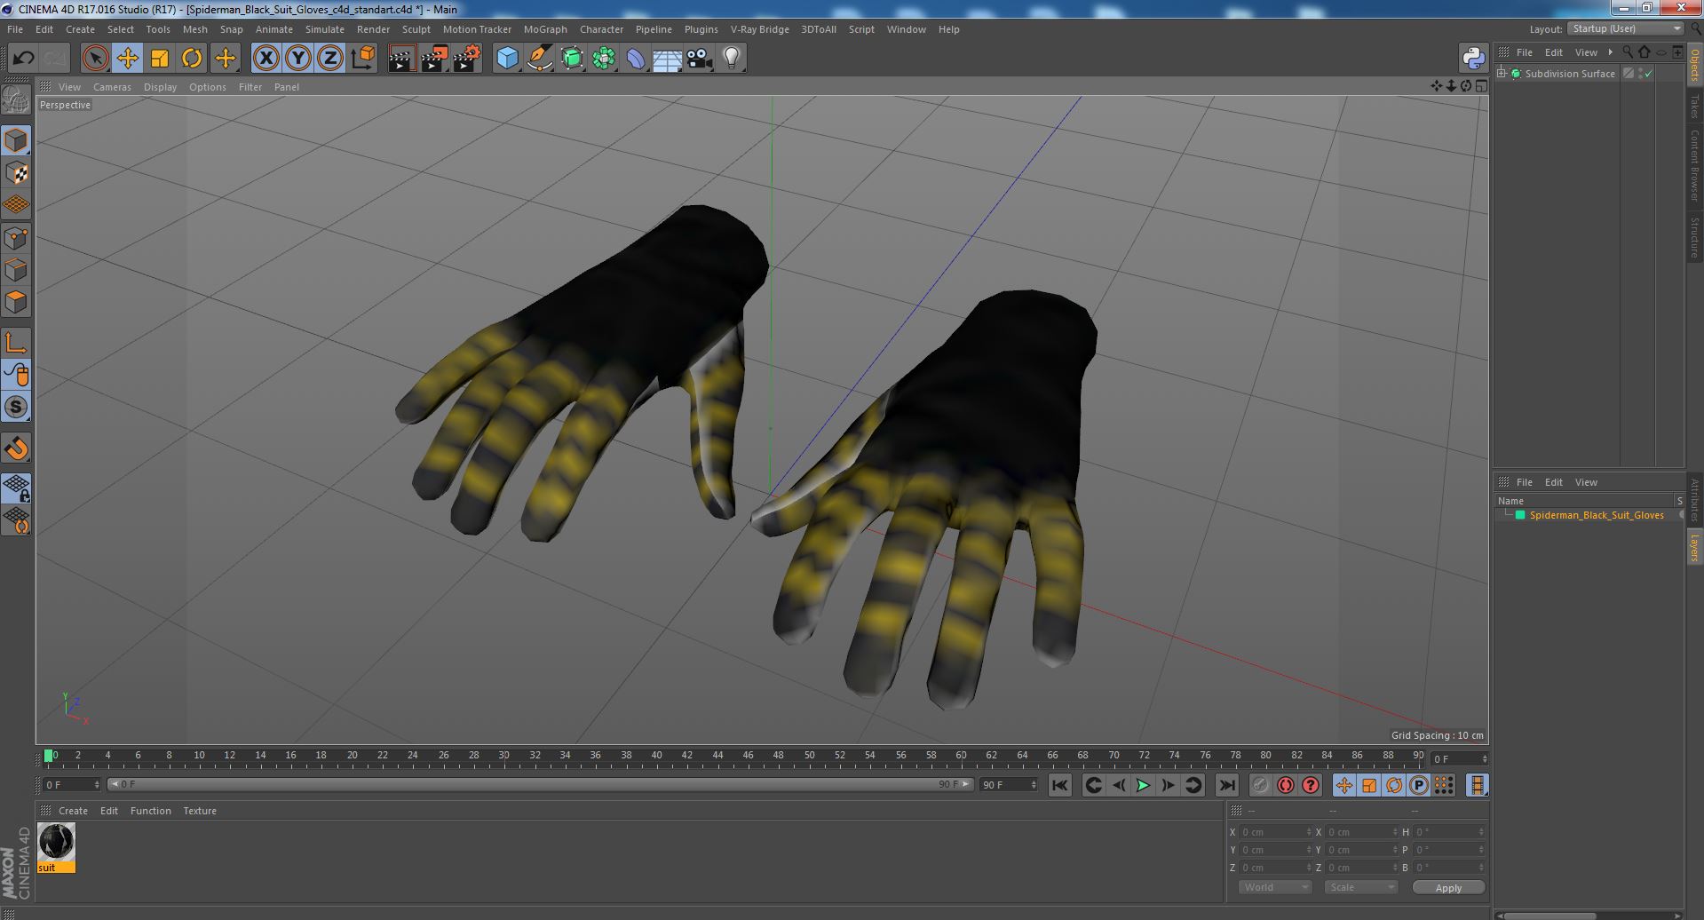This screenshot has height=920, width=1704.
Task: Enable the Axis mode tool
Action: [x=16, y=343]
